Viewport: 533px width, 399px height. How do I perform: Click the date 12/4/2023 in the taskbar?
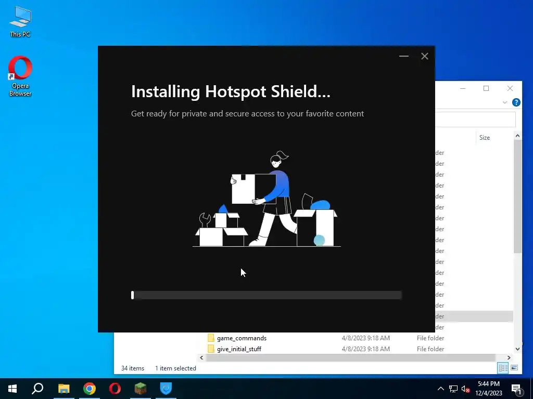488,393
